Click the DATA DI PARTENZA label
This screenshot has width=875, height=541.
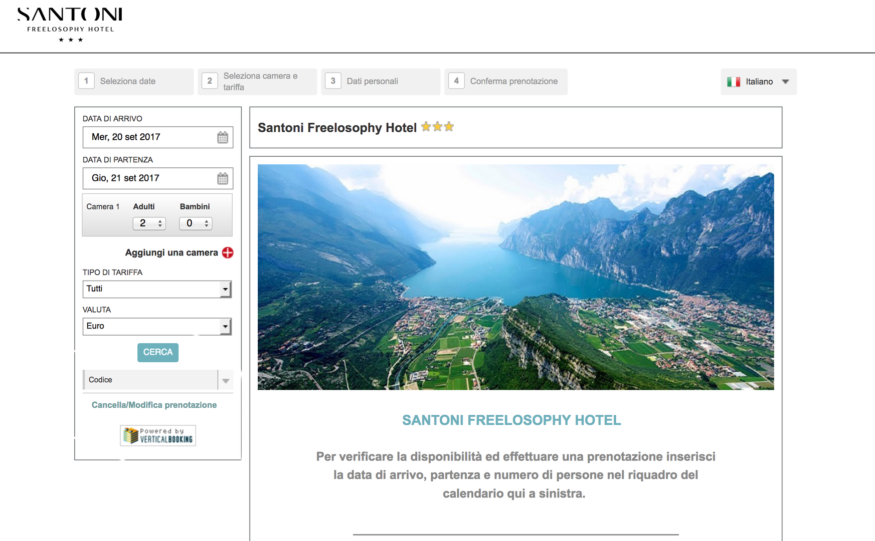point(118,160)
